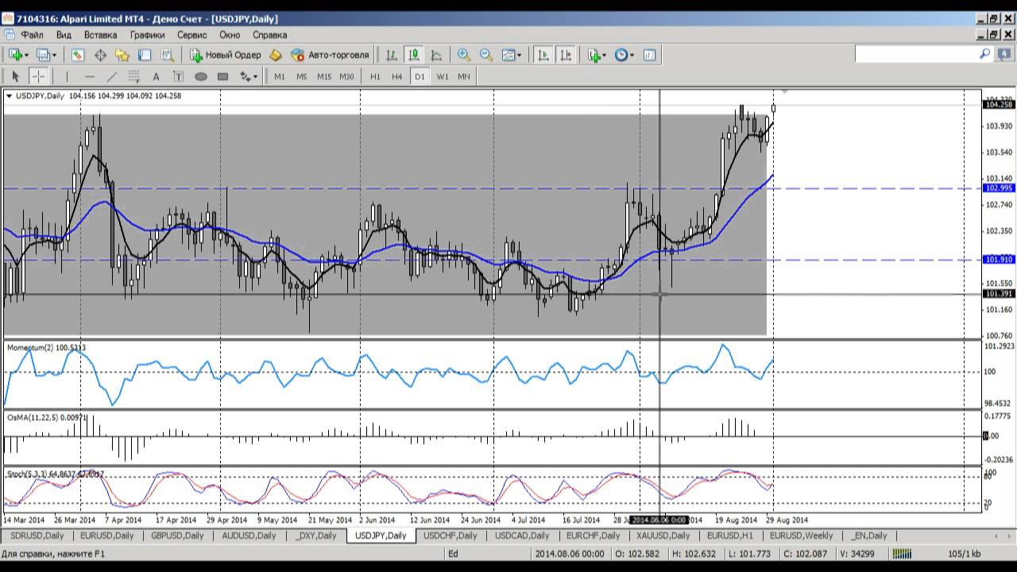Select the trendline drawing tool
Screen dimensions: 1017x572
click(111, 76)
